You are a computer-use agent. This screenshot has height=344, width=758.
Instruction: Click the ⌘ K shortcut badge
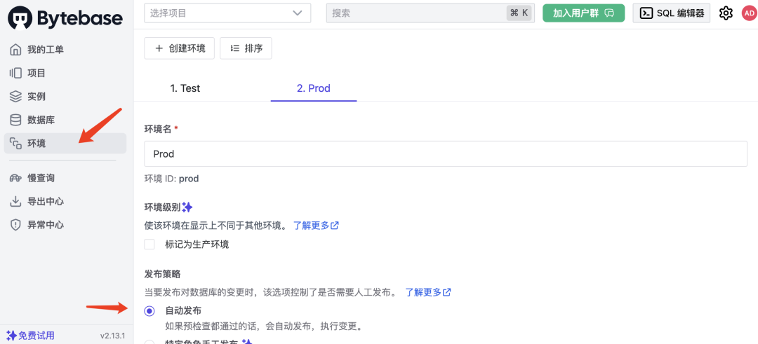point(519,13)
